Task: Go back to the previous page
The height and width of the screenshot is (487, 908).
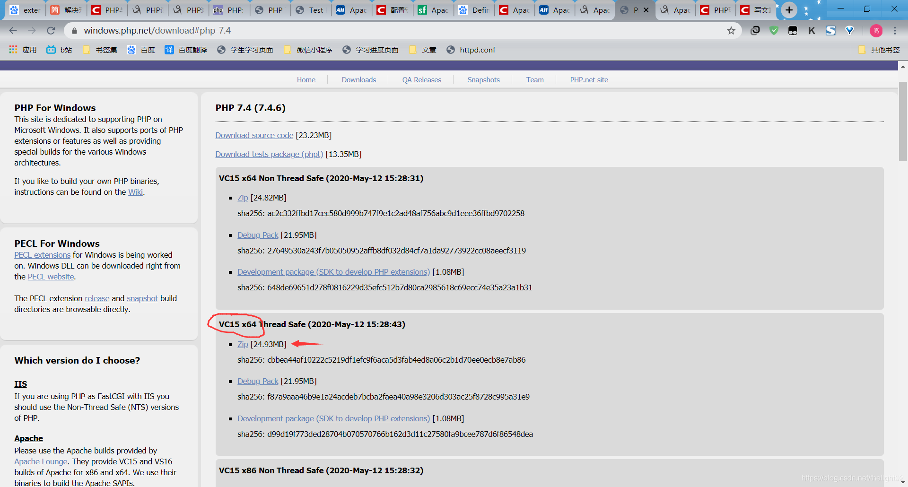Action: click(13, 31)
